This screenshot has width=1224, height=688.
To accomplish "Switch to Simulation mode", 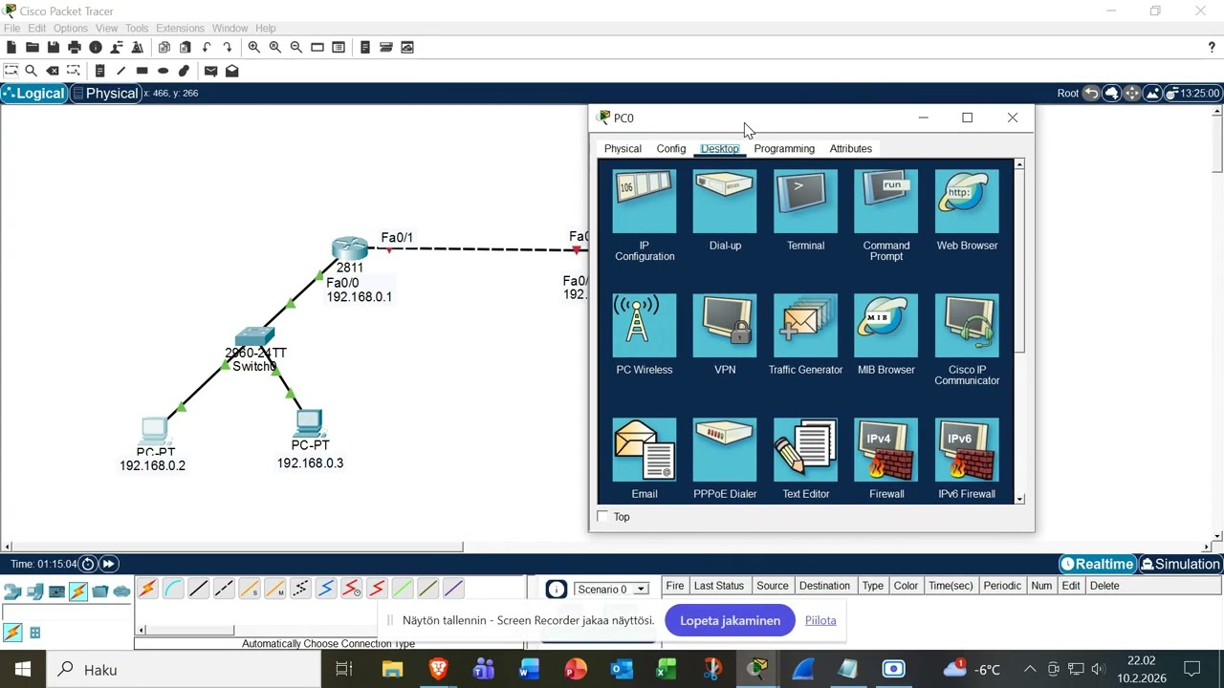I will click(x=1180, y=564).
